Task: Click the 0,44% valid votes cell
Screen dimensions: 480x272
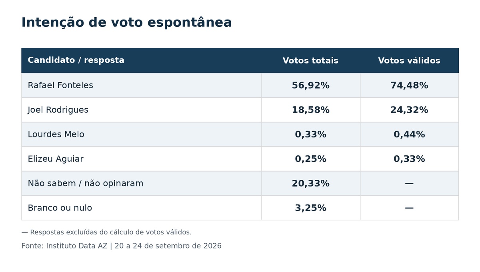Action: [409, 135]
